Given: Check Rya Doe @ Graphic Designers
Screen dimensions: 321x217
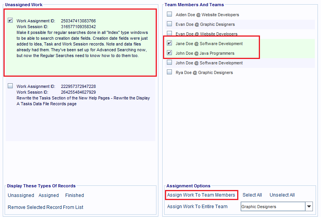Looking at the screenshot, I should 169,72.
